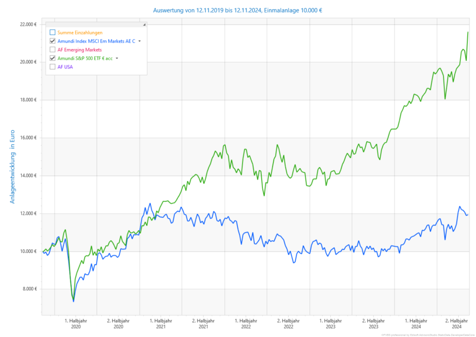Click the green line's peak at far right
This screenshot has height=337, width=476.
[x=467, y=32]
